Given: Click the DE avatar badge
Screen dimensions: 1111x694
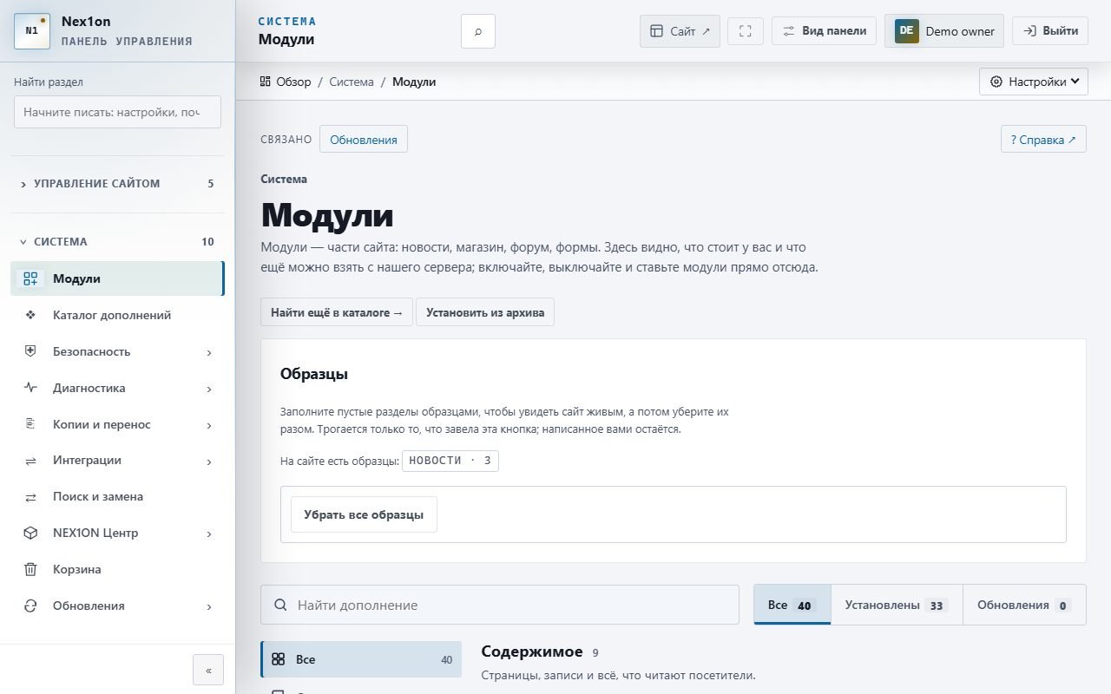Looking at the screenshot, I should (906, 31).
